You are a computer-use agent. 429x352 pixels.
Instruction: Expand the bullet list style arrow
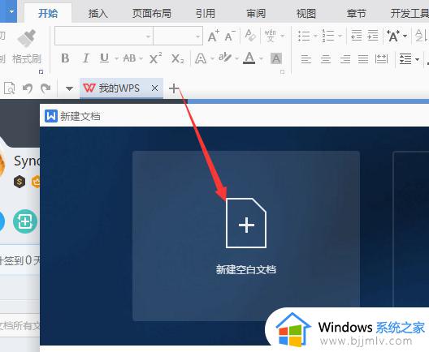pyautogui.click(x=315, y=36)
